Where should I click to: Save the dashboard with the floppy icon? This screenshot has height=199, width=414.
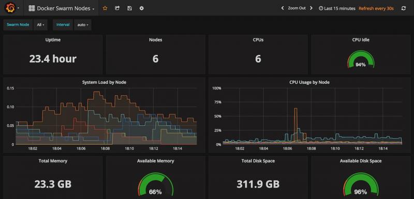click(x=129, y=8)
